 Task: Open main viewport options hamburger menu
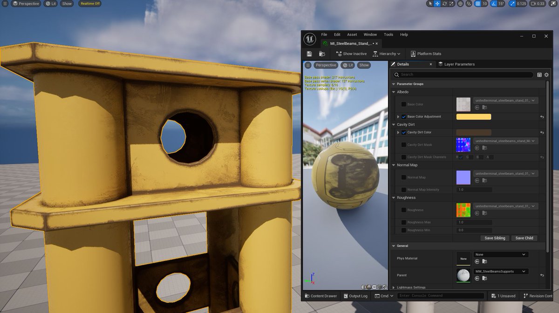(5, 3)
